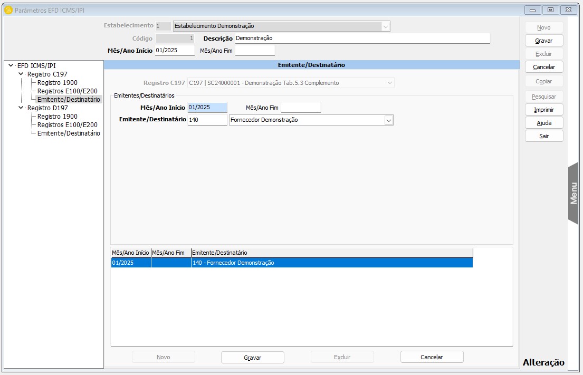Collapse the Registro D197 tree node
Screen dimensions: 583x375
click(21, 108)
